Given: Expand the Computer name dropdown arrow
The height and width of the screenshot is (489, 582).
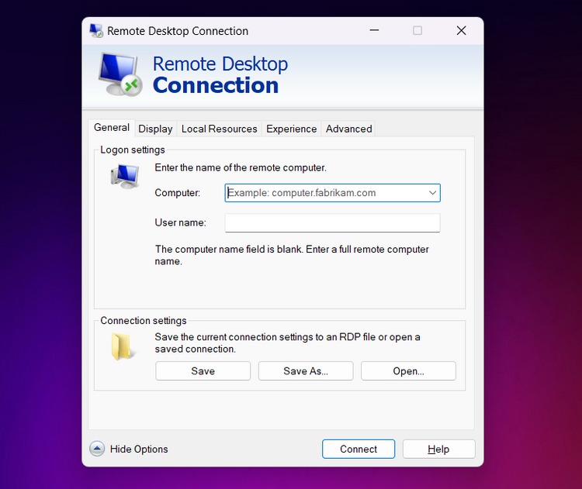Looking at the screenshot, I should (x=432, y=193).
